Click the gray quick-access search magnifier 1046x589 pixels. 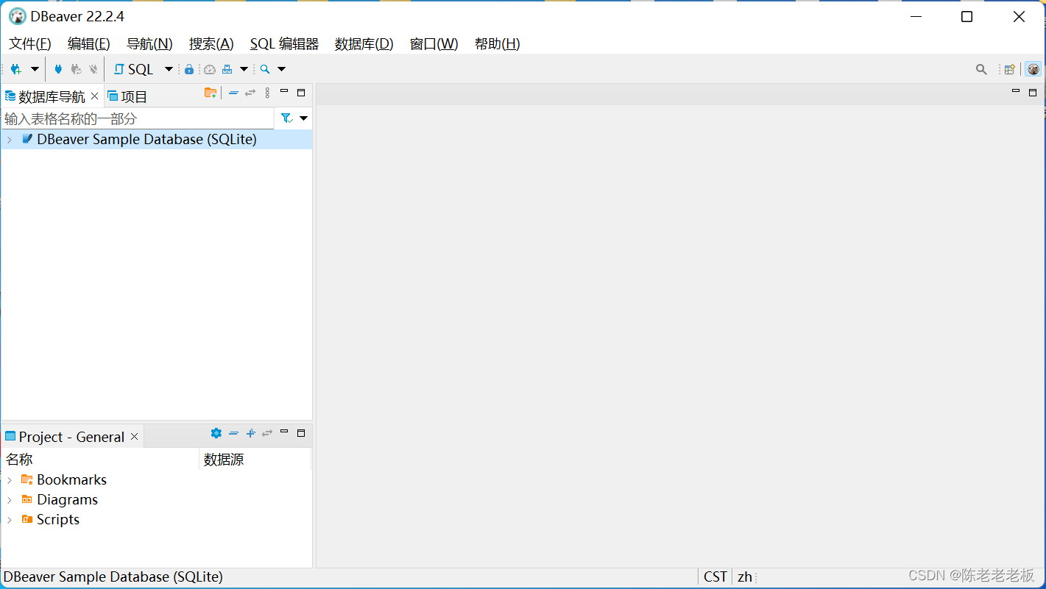click(981, 69)
